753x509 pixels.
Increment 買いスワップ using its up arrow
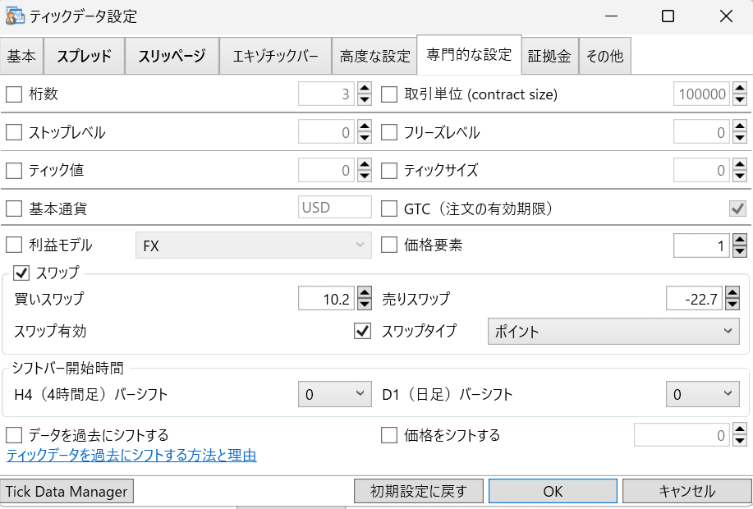(x=364, y=293)
